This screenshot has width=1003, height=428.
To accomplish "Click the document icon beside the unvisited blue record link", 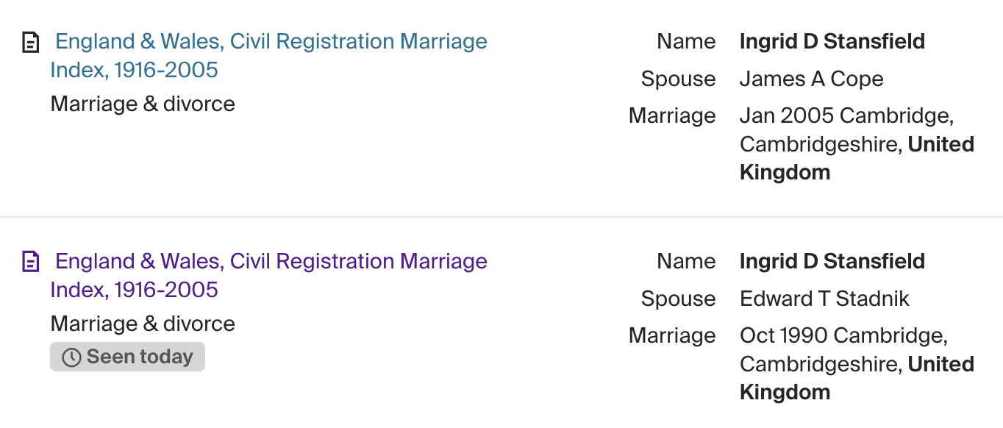I will [x=30, y=43].
